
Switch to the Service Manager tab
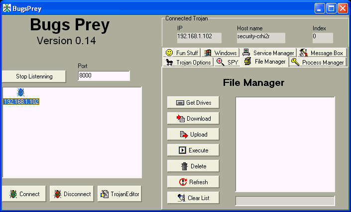point(268,53)
